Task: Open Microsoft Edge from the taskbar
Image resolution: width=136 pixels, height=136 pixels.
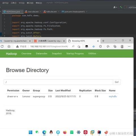Action: [44, 132]
